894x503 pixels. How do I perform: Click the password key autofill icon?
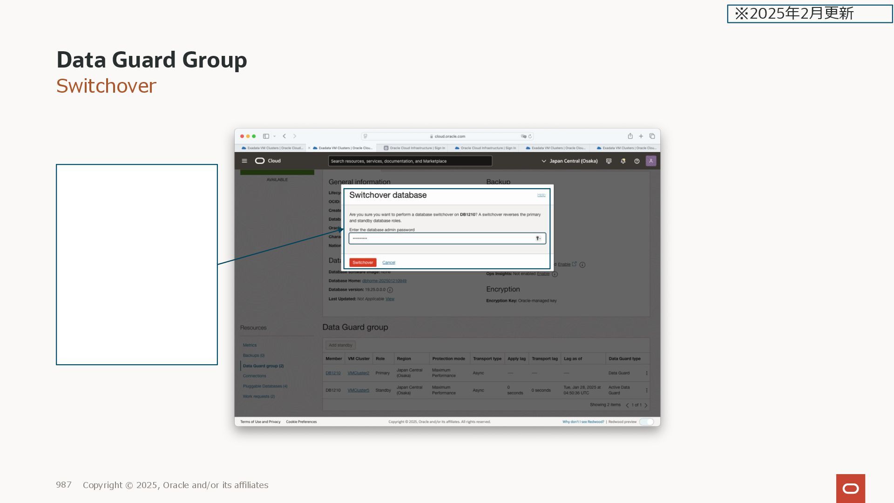(x=538, y=238)
